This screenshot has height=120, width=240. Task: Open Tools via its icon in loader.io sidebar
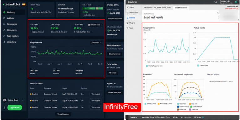coord(127,28)
